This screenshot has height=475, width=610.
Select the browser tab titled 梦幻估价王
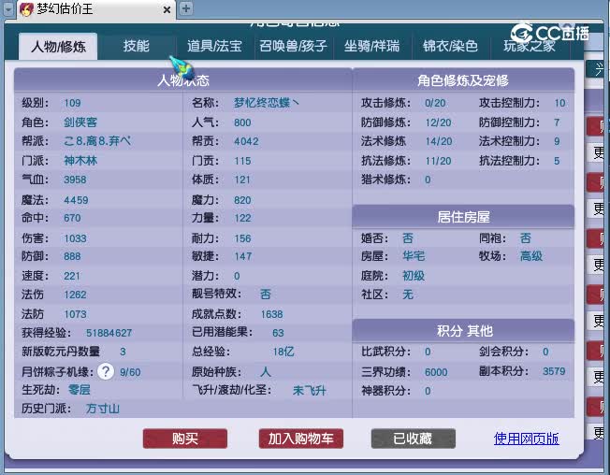coord(95,9)
